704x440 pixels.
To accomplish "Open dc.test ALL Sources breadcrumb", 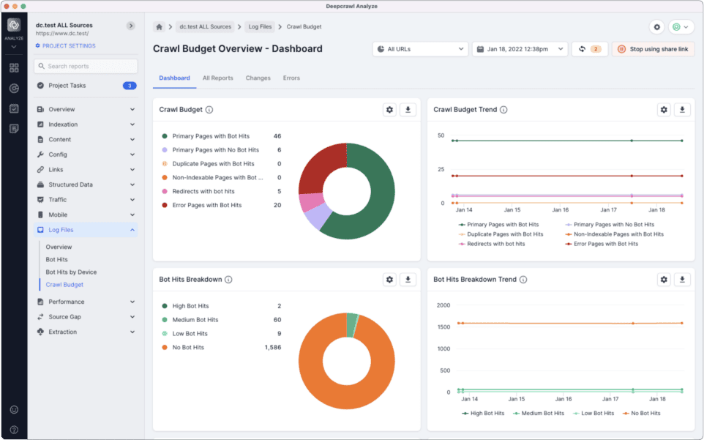I will 205,26.
